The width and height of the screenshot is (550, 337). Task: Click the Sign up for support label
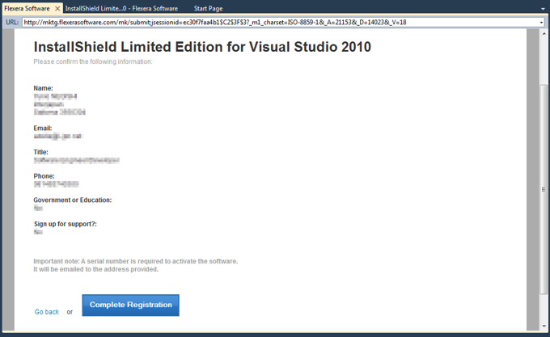[66, 224]
